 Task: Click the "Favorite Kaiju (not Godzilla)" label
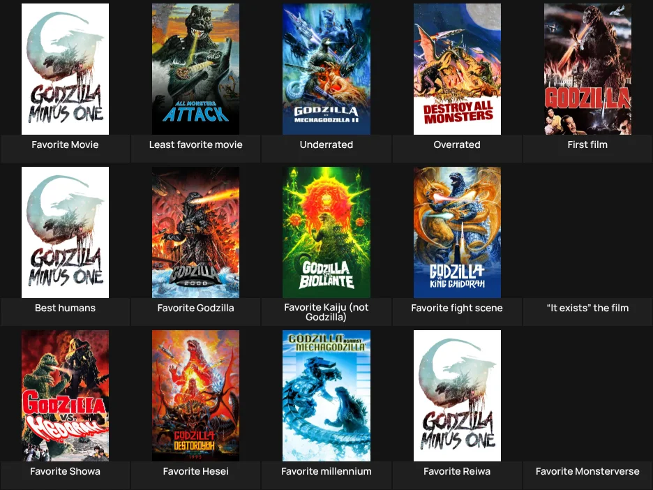(x=326, y=312)
